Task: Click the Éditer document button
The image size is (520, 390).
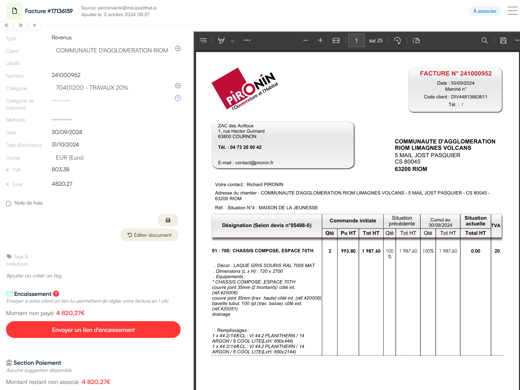Action: (x=149, y=235)
